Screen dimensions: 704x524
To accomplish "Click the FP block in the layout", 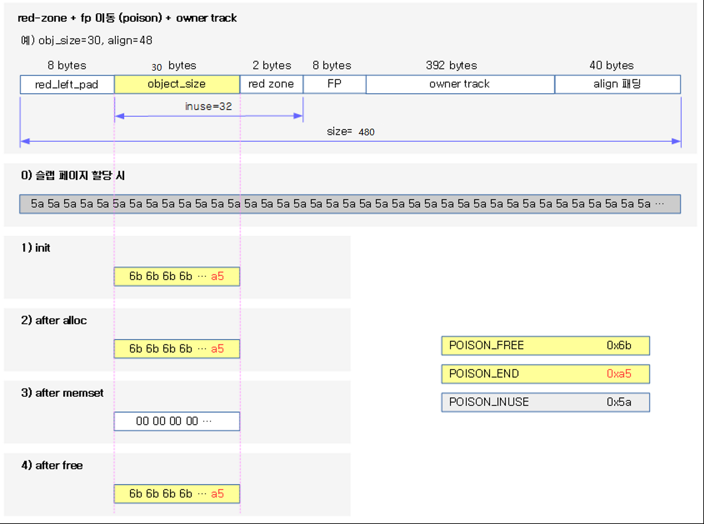I will (x=334, y=84).
